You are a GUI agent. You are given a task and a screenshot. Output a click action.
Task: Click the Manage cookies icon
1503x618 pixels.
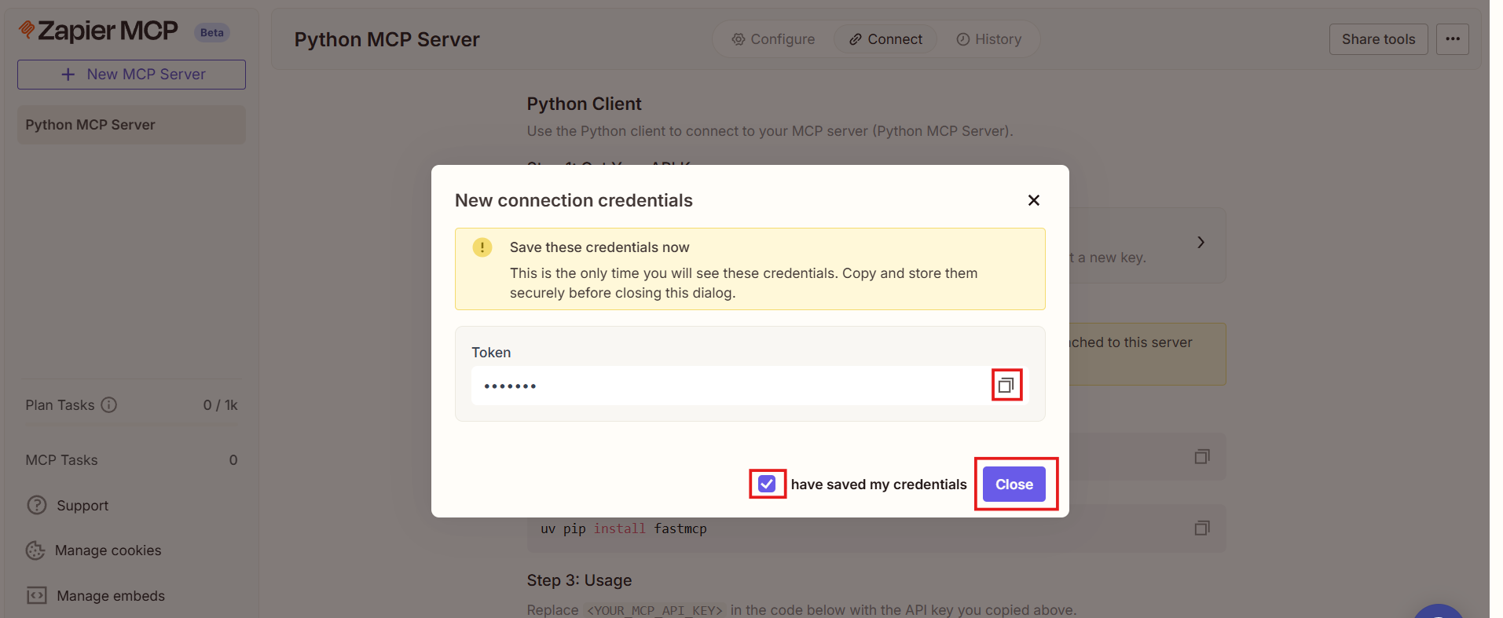(35, 550)
